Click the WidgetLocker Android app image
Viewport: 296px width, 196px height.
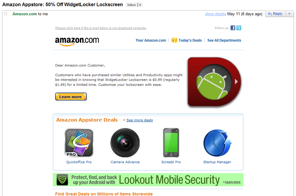(215, 82)
